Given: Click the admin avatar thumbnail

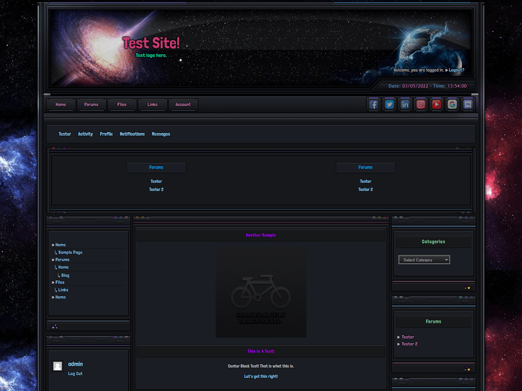Looking at the screenshot, I should pos(57,366).
